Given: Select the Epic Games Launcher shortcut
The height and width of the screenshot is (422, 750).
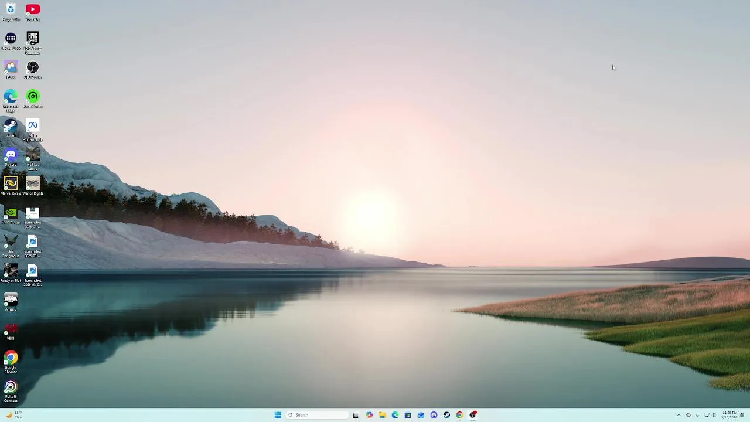Looking at the screenshot, I should click(33, 43).
